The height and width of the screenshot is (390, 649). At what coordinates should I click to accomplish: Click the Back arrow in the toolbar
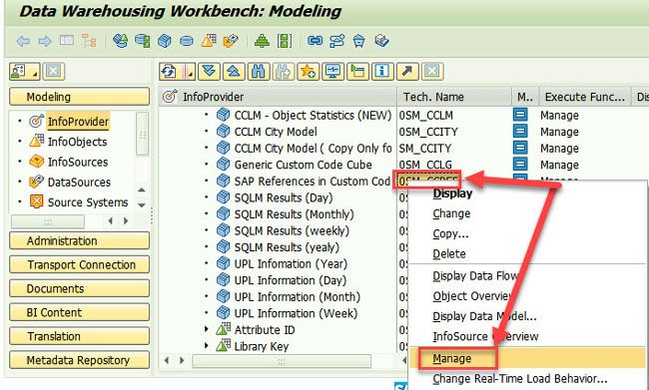click(23, 41)
